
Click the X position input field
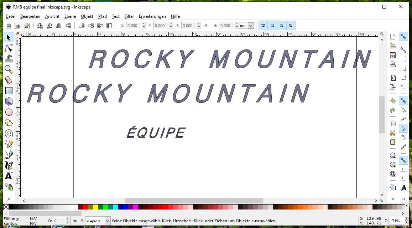pyautogui.click(x=133, y=26)
